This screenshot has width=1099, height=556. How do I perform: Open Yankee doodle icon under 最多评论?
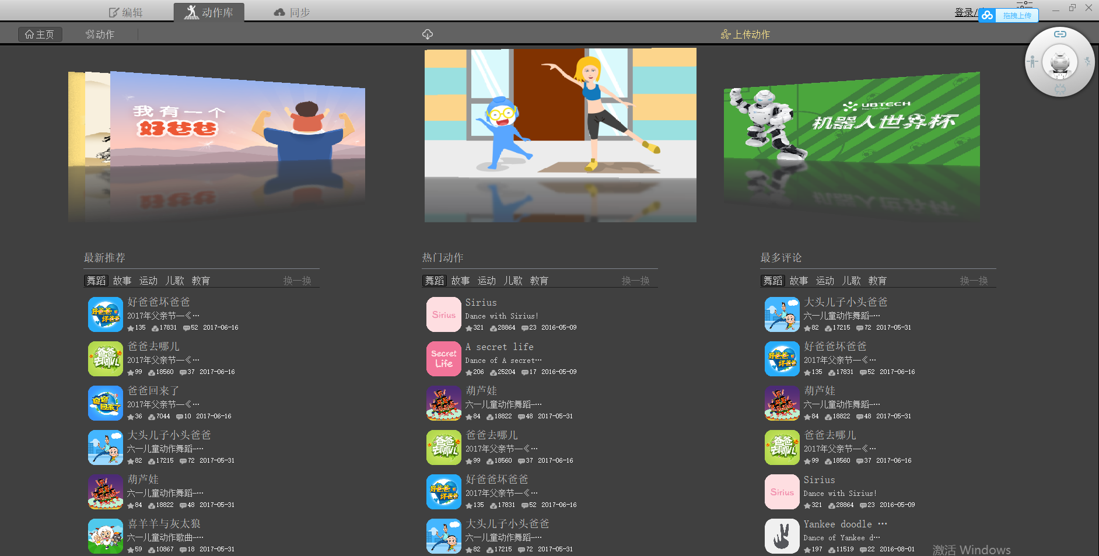[782, 536]
